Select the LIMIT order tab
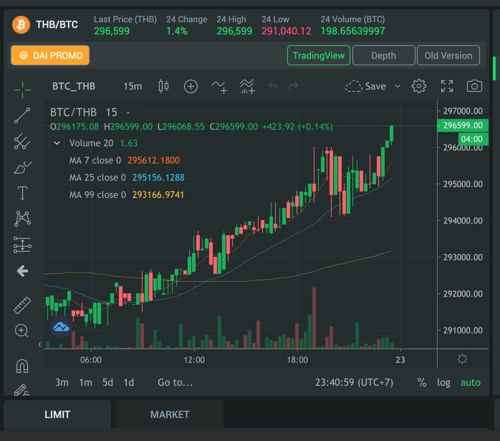 [x=57, y=414]
